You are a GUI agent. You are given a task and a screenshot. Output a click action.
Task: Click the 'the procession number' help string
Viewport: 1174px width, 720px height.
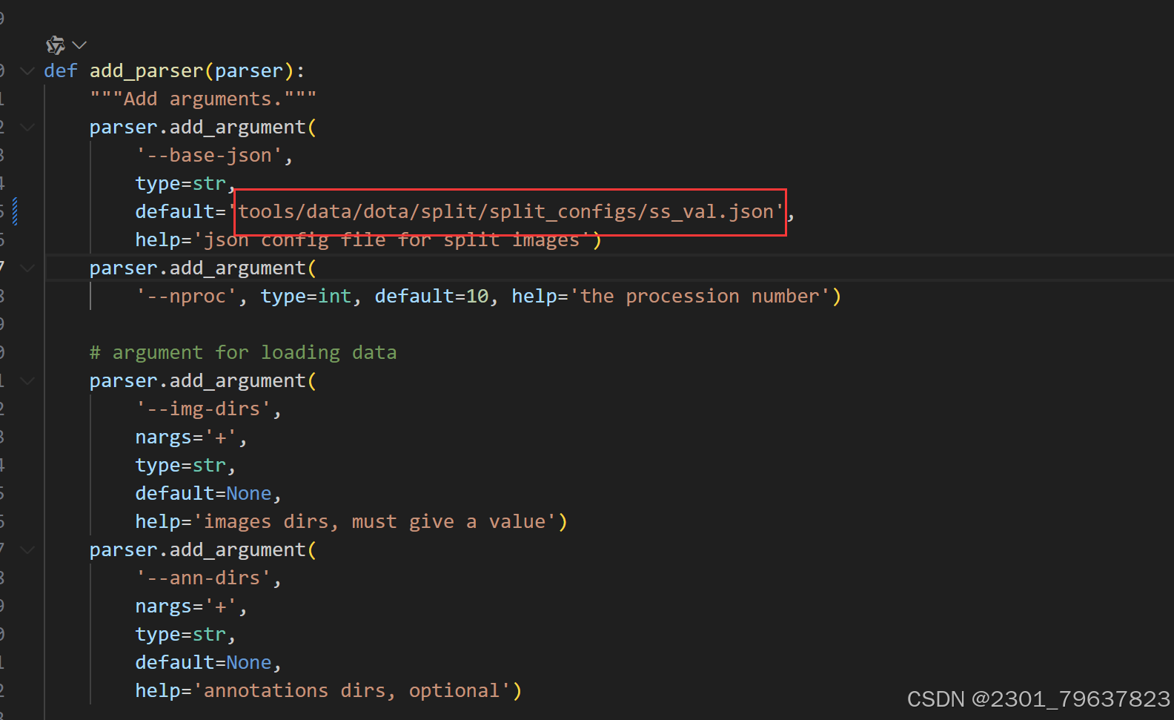point(700,297)
